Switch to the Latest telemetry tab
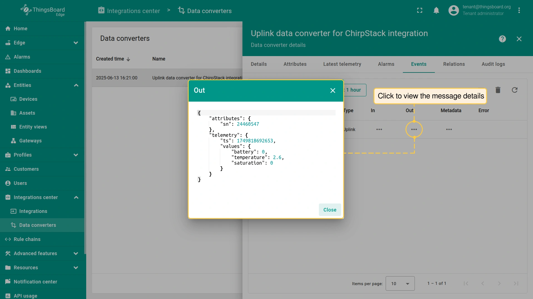 pyautogui.click(x=342, y=64)
